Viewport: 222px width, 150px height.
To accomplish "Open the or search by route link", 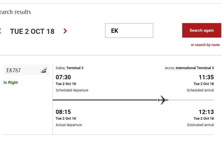I will tap(205, 45).
